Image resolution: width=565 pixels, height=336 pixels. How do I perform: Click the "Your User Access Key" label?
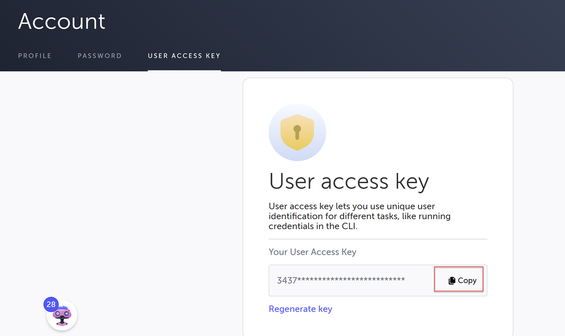(x=312, y=252)
